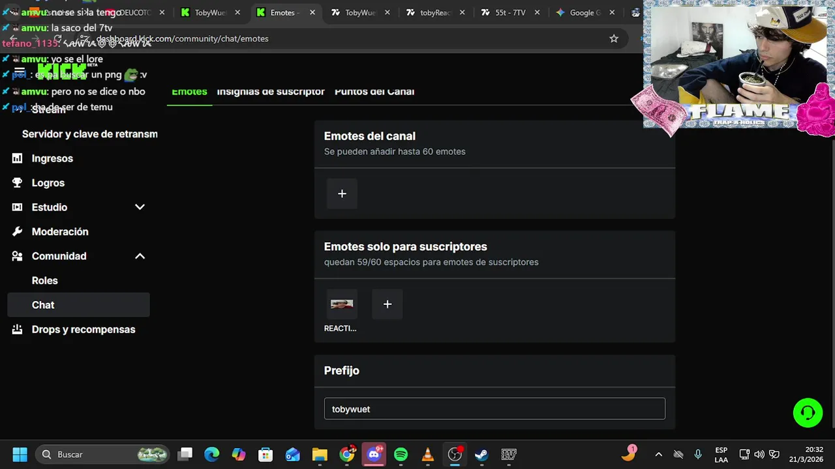The width and height of the screenshot is (835, 469).
Task: Click the Estudio sidebar icon
Action: point(18,207)
